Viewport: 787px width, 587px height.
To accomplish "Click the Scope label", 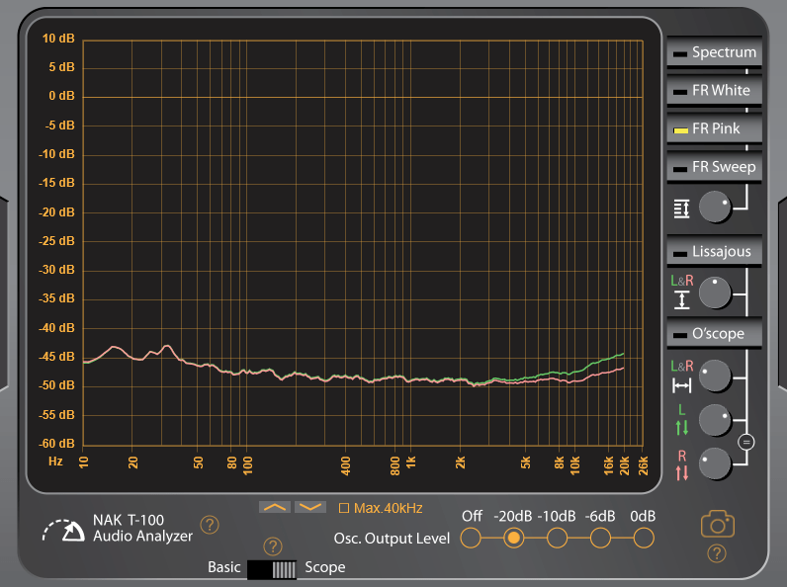I will [x=325, y=567].
